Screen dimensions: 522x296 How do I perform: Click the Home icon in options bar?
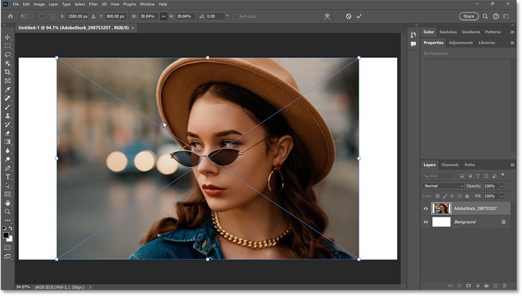(x=10, y=16)
